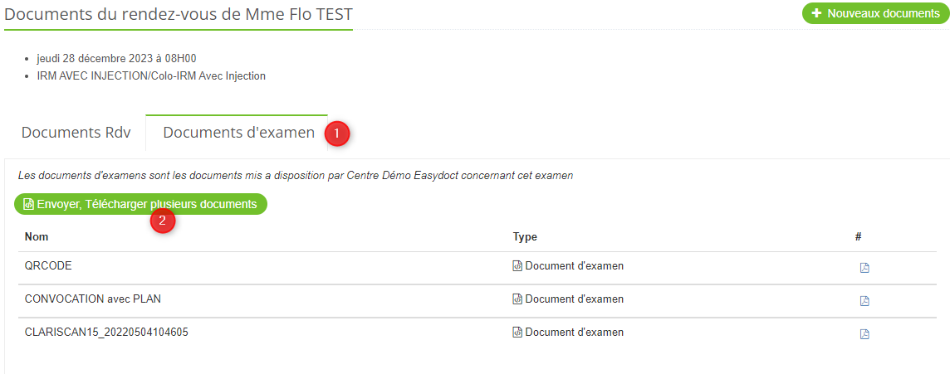Open the QRCODE PDF icon
Screen dimensions: 950x374
pyautogui.click(x=864, y=268)
